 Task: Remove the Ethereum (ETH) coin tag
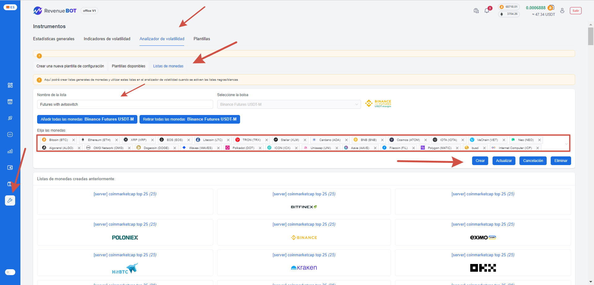pos(117,140)
